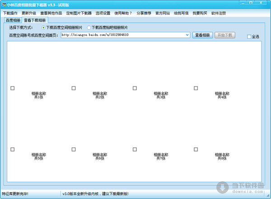This screenshot has height=199, width=271.
Task: Check the album box for 共3张
Action: [135, 88]
